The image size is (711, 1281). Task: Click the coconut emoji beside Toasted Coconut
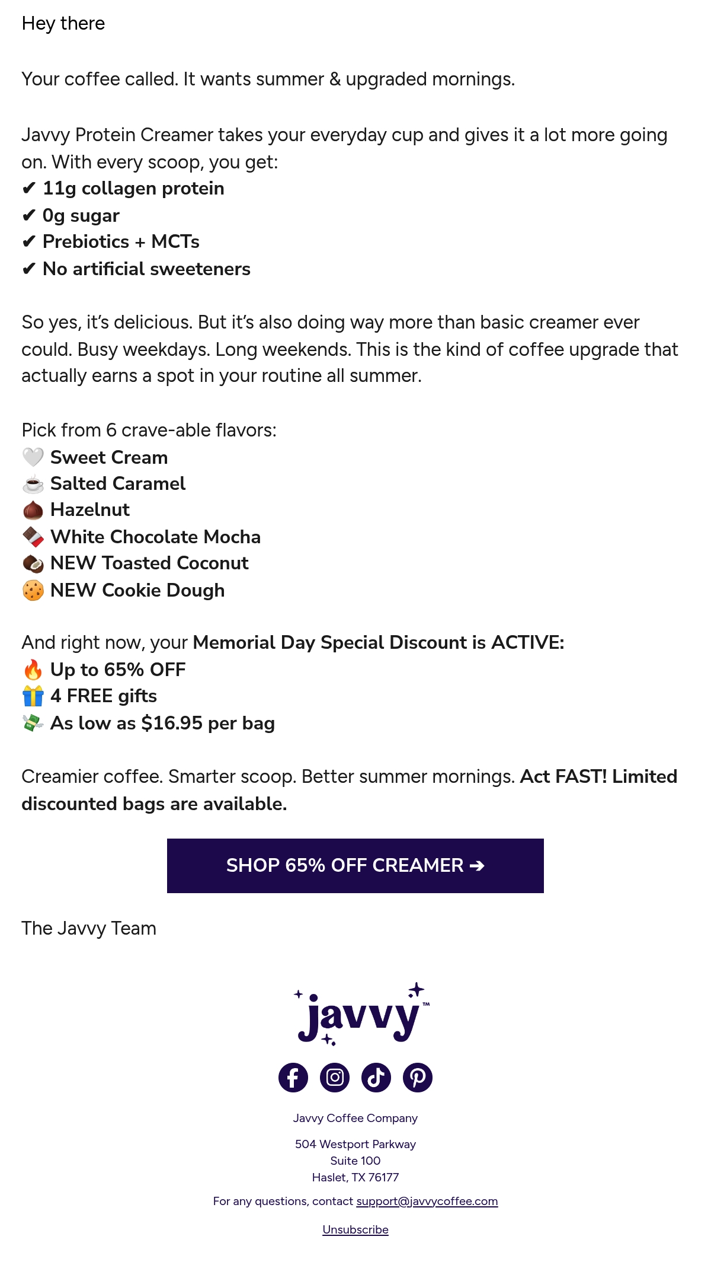(33, 563)
